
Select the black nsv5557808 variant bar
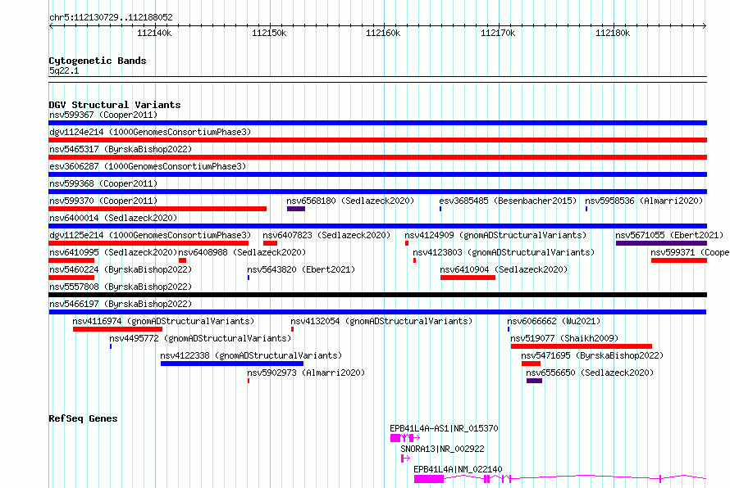377,295
